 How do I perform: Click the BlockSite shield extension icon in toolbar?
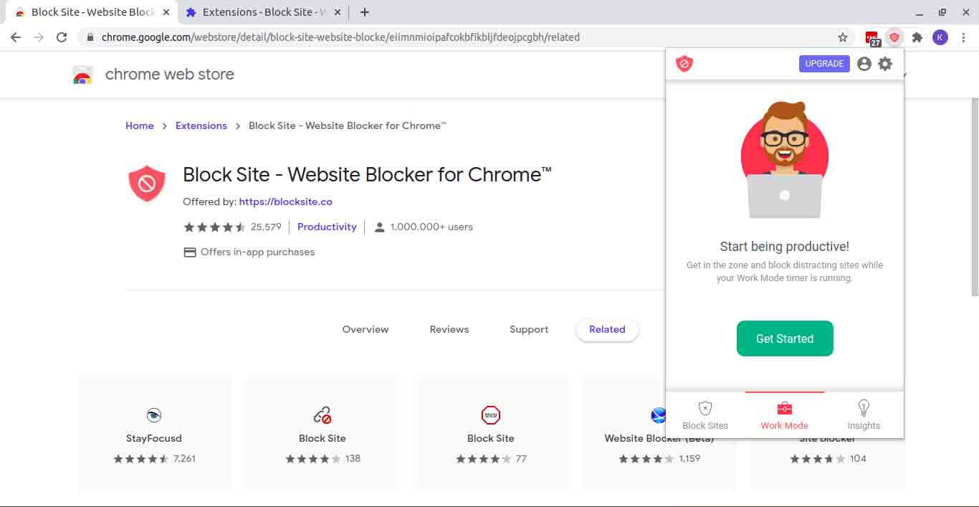pyautogui.click(x=894, y=37)
